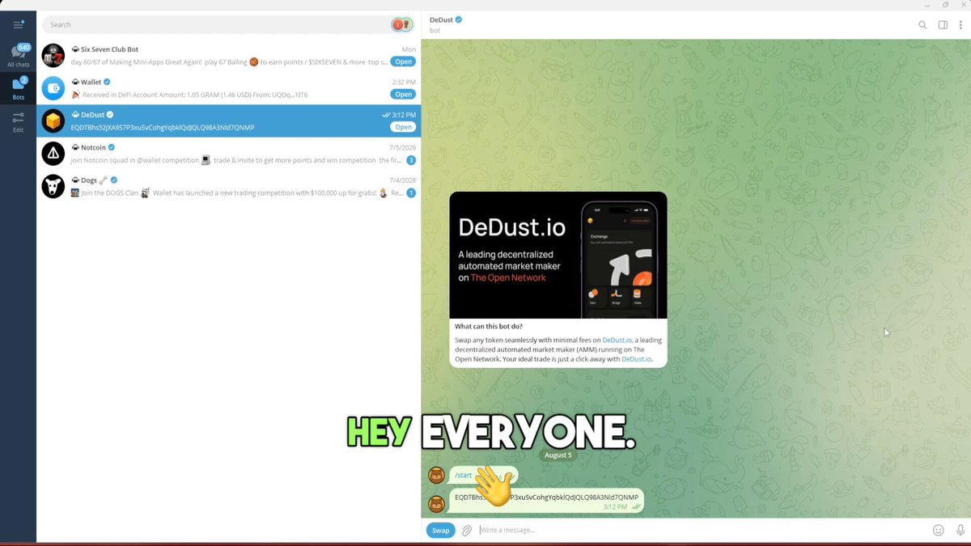Attach a file with paperclip icon
Screen dimensions: 971x546
click(x=467, y=531)
